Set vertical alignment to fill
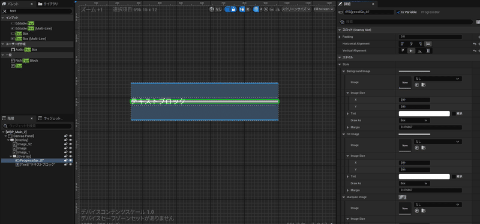Screen dimensions: 480x224 [x=428, y=50]
